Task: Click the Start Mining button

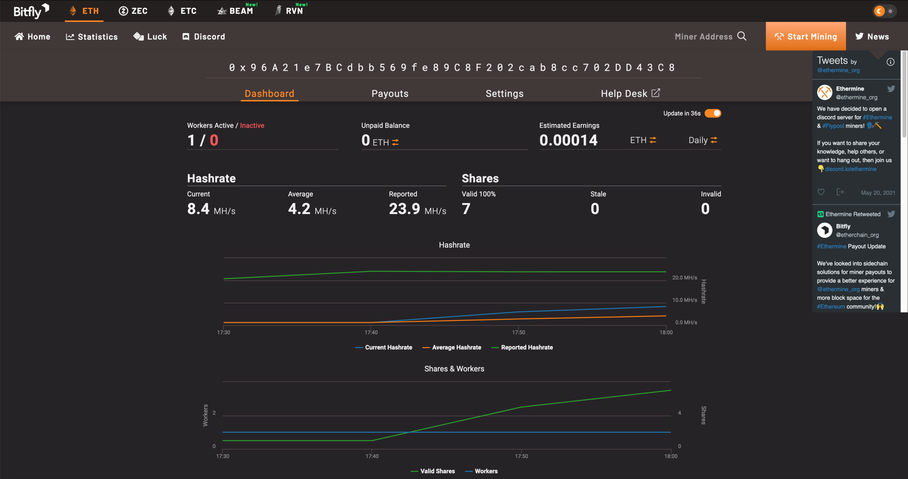Action: (x=805, y=36)
